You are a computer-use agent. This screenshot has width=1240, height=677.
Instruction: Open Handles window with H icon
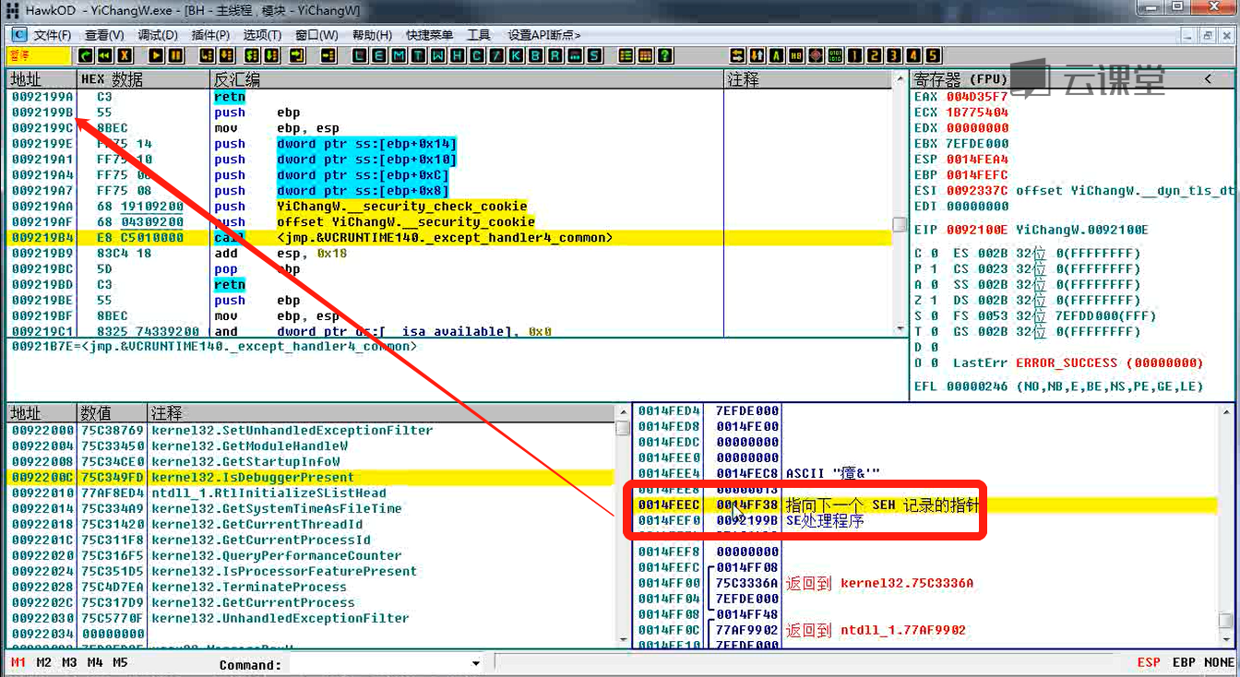click(458, 55)
